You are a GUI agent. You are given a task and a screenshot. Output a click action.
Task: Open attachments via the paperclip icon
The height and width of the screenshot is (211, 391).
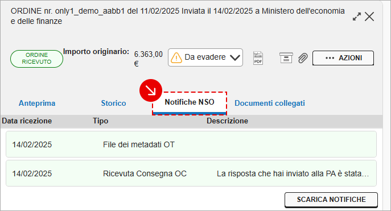[303, 58]
